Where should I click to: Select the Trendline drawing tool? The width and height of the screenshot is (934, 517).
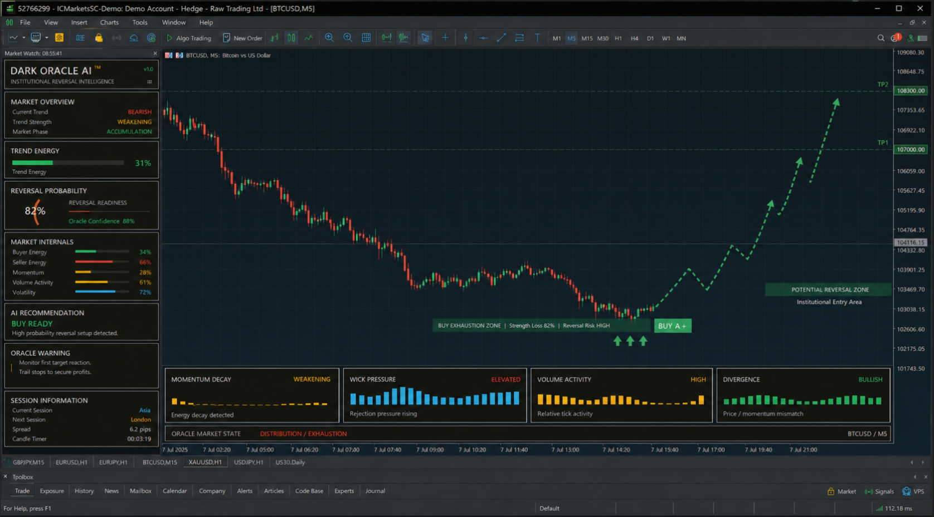[x=502, y=38]
